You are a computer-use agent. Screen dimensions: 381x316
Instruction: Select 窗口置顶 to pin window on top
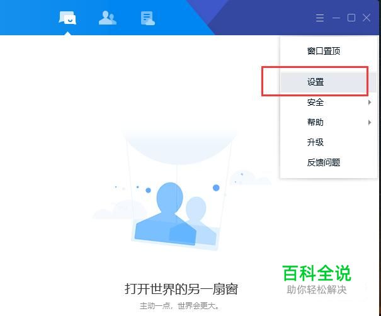click(x=324, y=51)
